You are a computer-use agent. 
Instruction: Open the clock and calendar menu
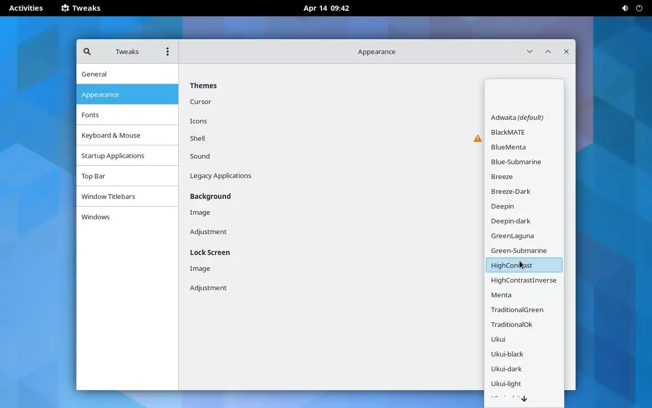pyautogui.click(x=326, y=8)
